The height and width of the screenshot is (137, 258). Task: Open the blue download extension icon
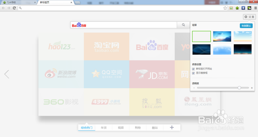pyautogui.click(x=243, y=8)
